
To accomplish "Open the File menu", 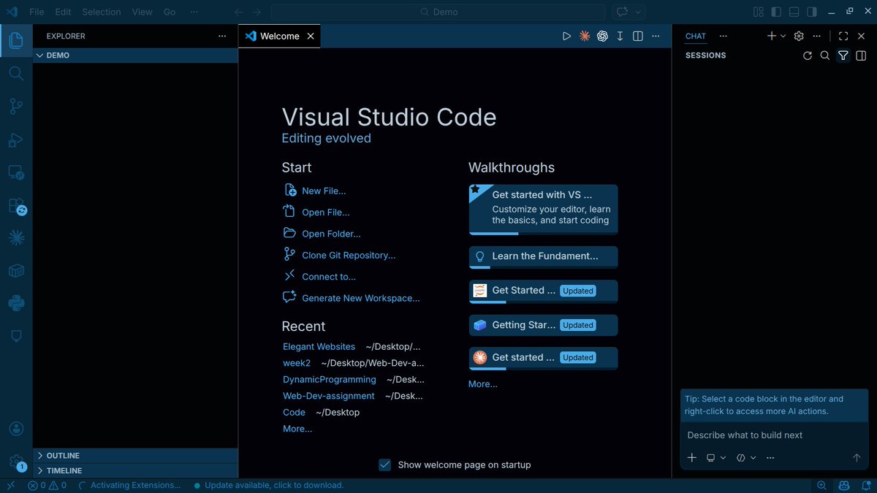I will click(x=37, y=12).
